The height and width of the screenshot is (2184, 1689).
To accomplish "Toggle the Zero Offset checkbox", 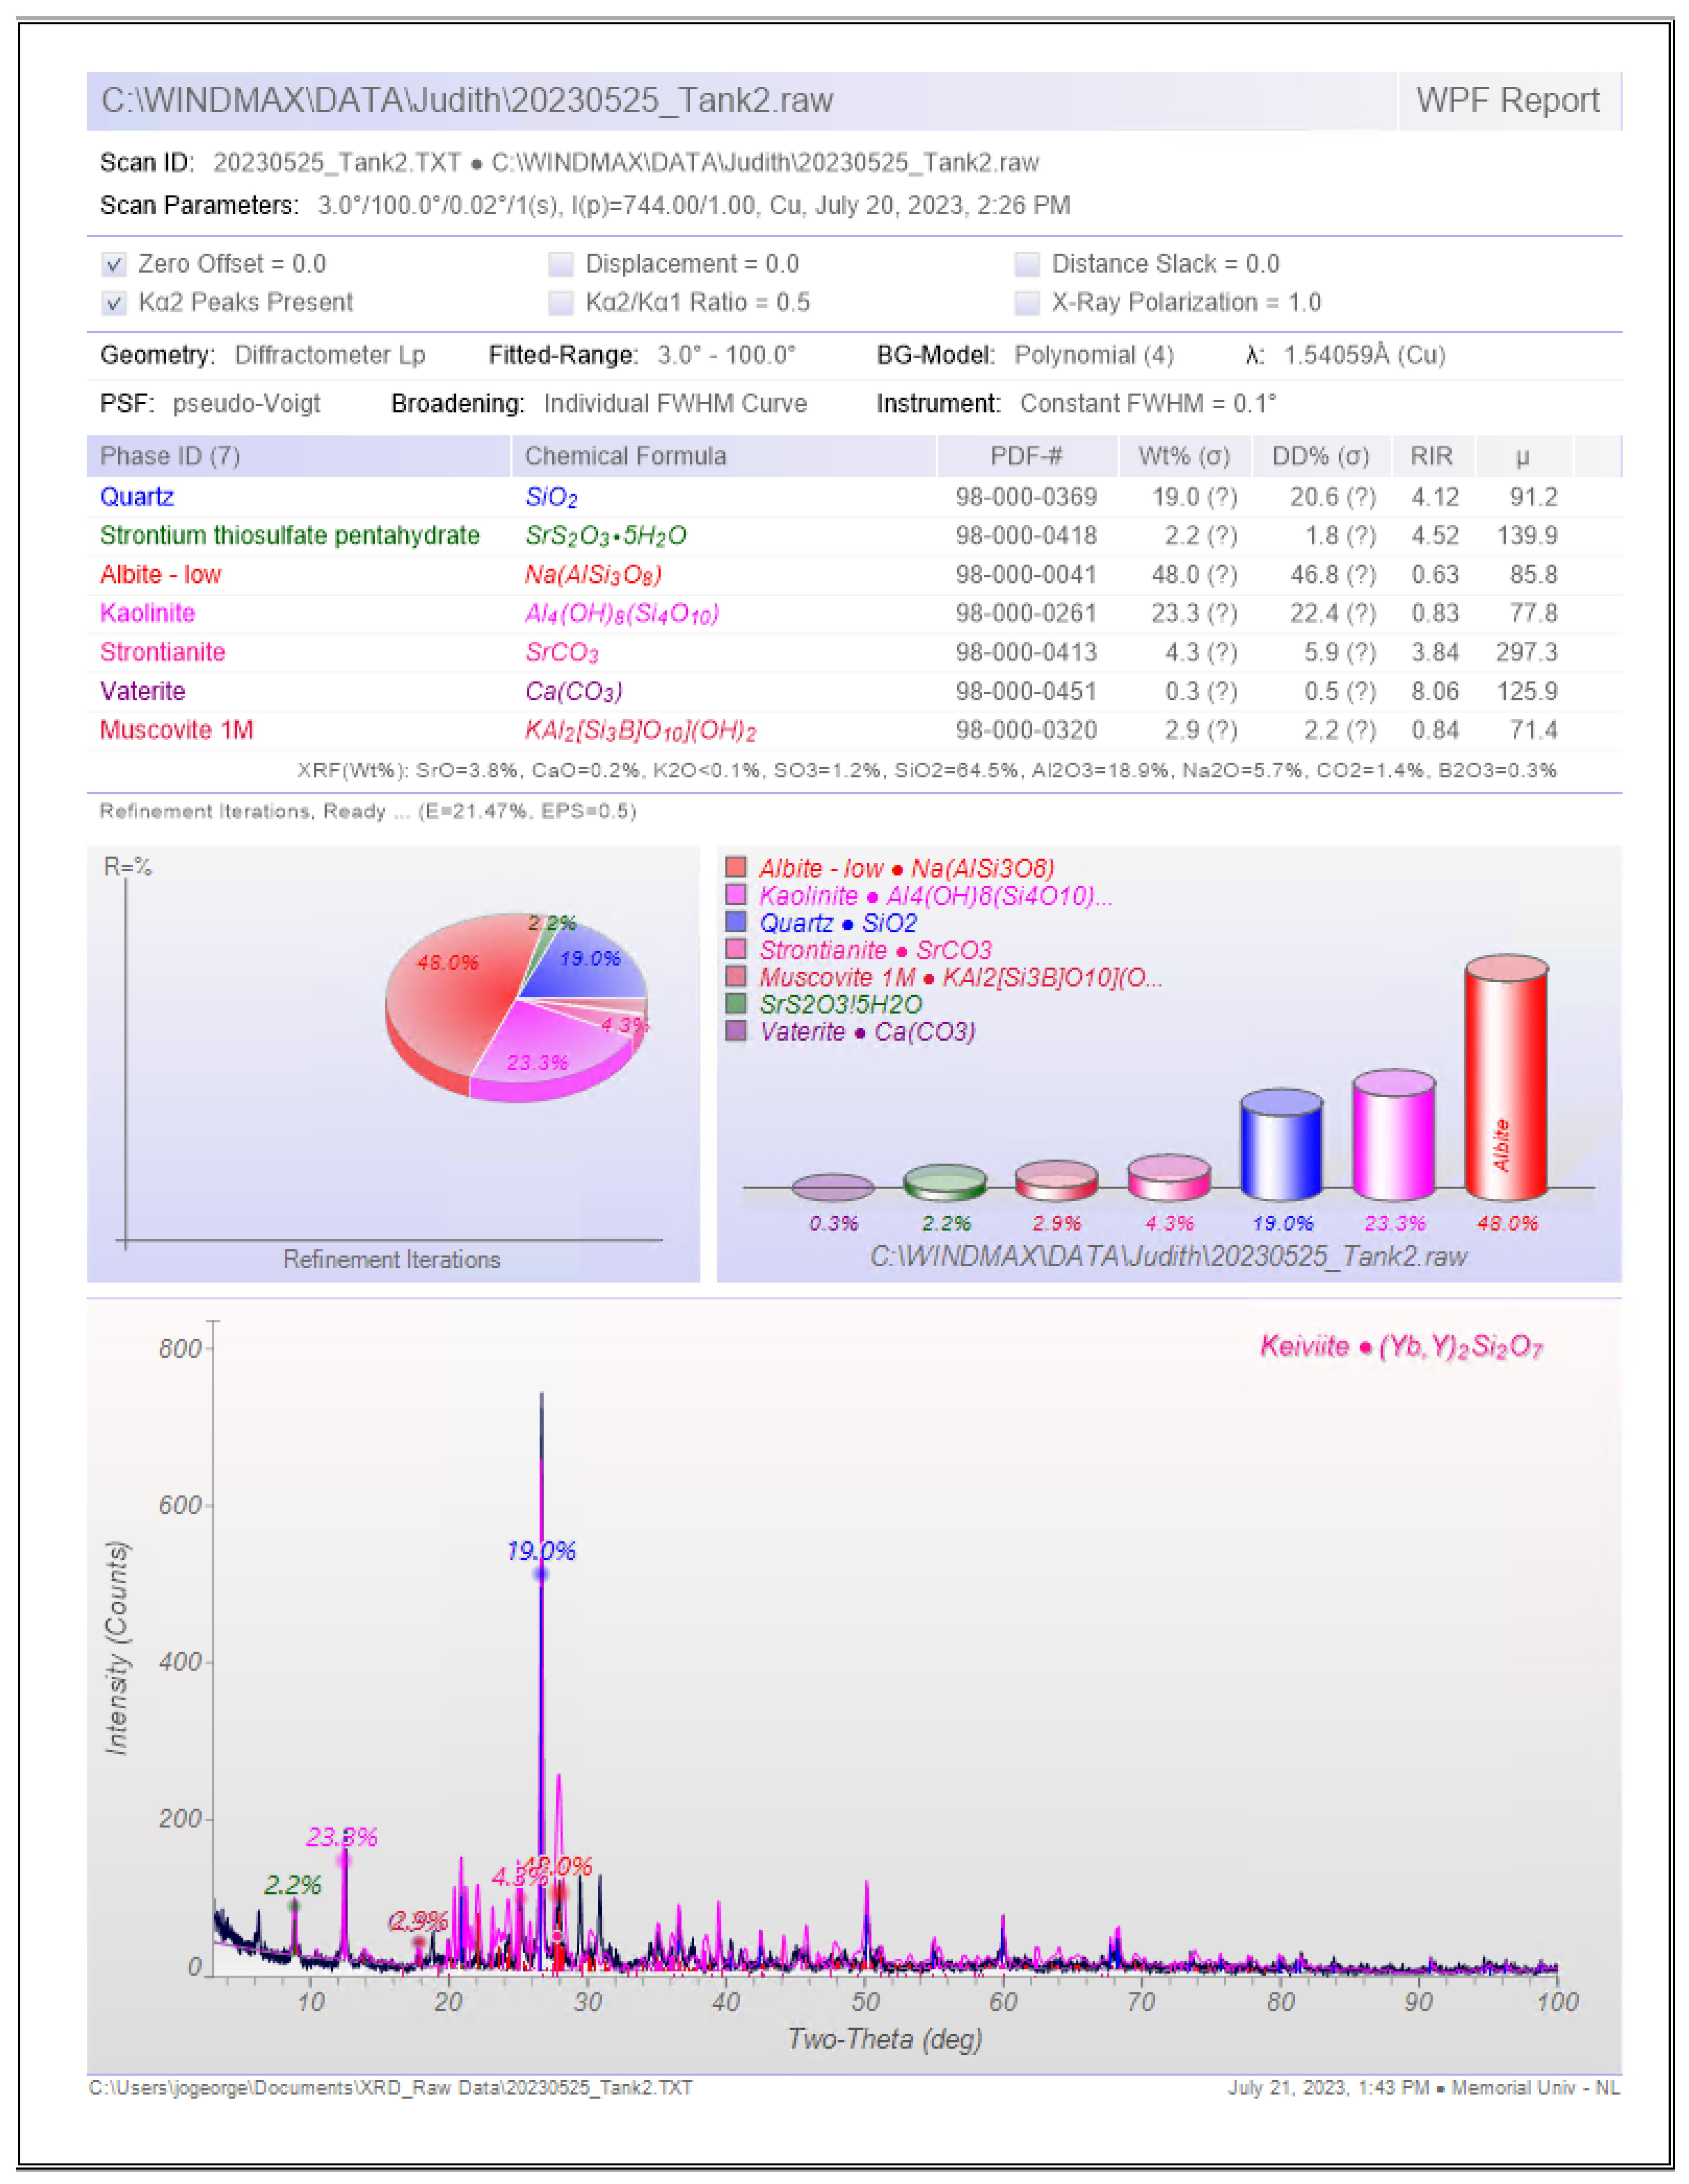I will 114,264.
